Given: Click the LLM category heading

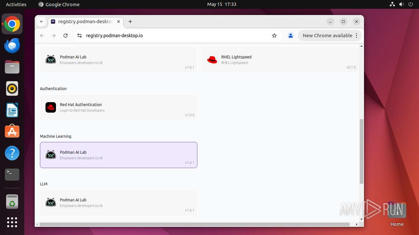Looking at the screenshot, I should pos(44,184).
